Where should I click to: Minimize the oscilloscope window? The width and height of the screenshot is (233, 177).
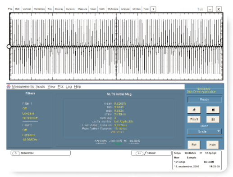(210, 9)
